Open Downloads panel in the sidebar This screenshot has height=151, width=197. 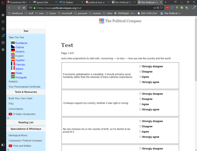(3, 36)
